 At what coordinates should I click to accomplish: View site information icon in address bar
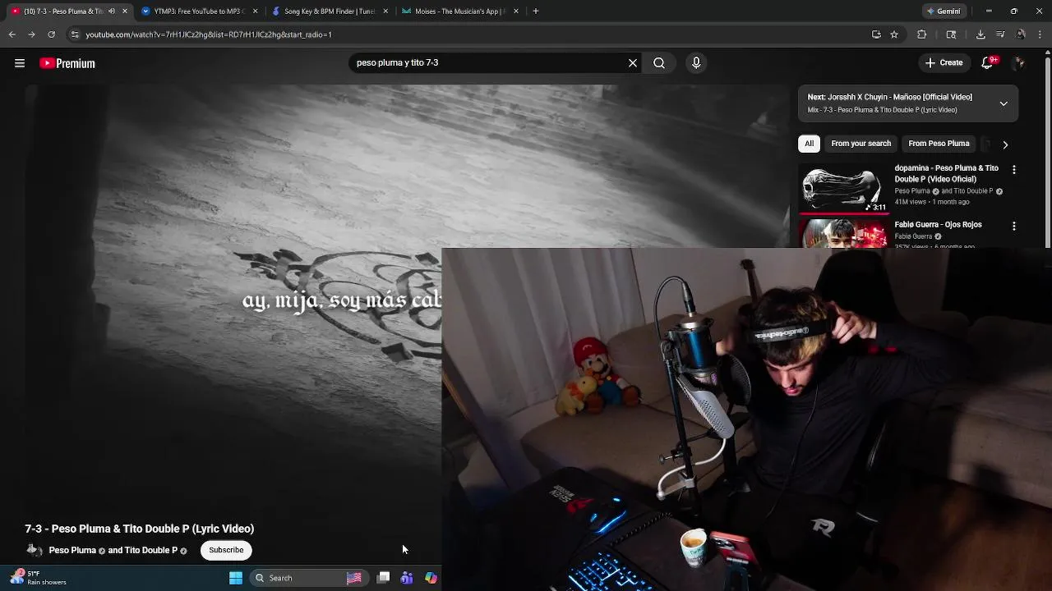[x=75, y=34]
